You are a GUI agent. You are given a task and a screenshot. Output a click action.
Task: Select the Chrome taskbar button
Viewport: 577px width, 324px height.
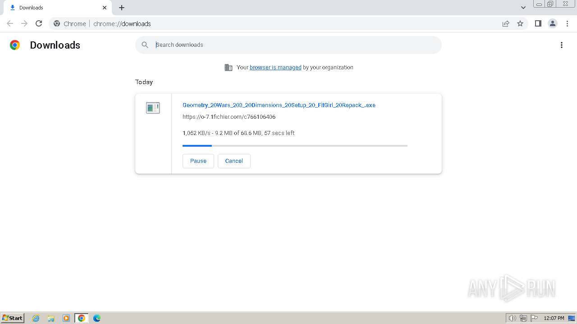82,318
